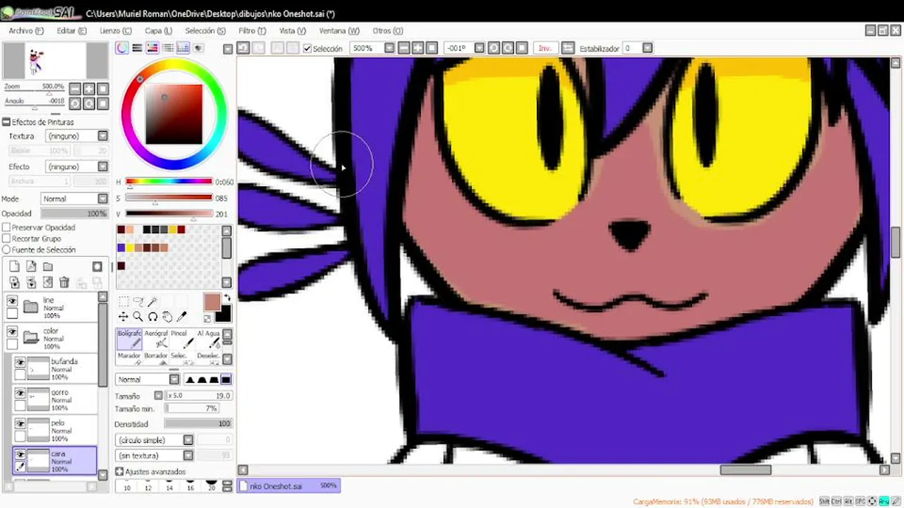Toggle the Selección checkbox in toolbar
This screenshot has width=904, height=508.
coord(307,49)
